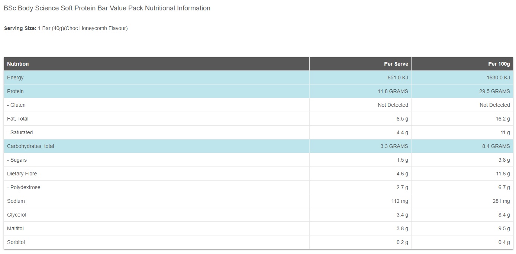Viewport: 516px width, 254px height.
Task: Click the '4.4 g' saturated fat value
Action: tap(402, 132)
